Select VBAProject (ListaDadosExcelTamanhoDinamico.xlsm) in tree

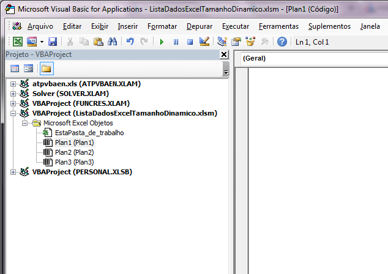tap(125, 113)
